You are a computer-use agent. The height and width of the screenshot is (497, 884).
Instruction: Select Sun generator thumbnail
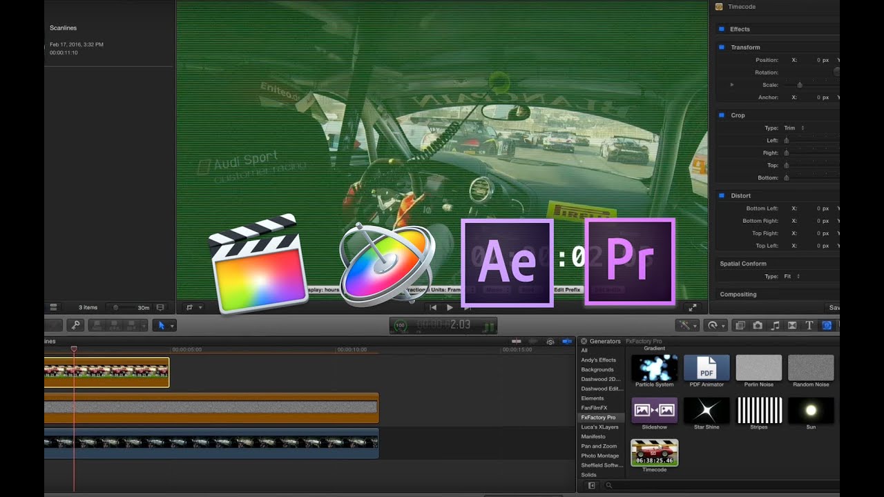(811, 411)
